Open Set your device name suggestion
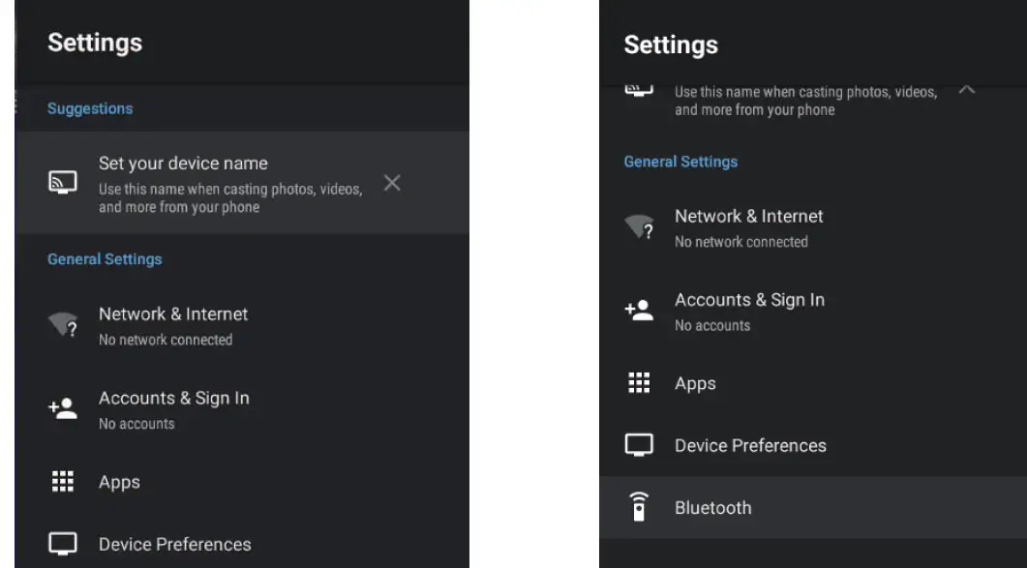The height and width of the screenshot is (568, 1027). (x=183, y=164)
